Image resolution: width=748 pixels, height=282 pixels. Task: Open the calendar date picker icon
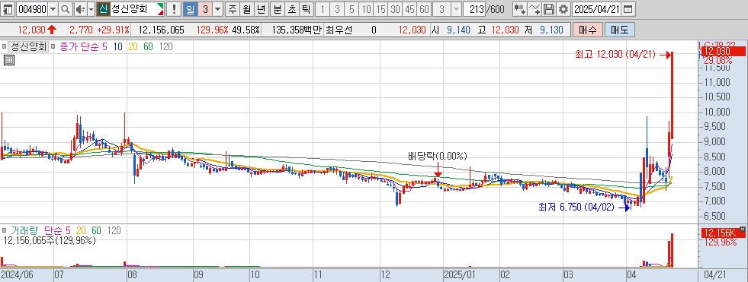pos(629,9)
